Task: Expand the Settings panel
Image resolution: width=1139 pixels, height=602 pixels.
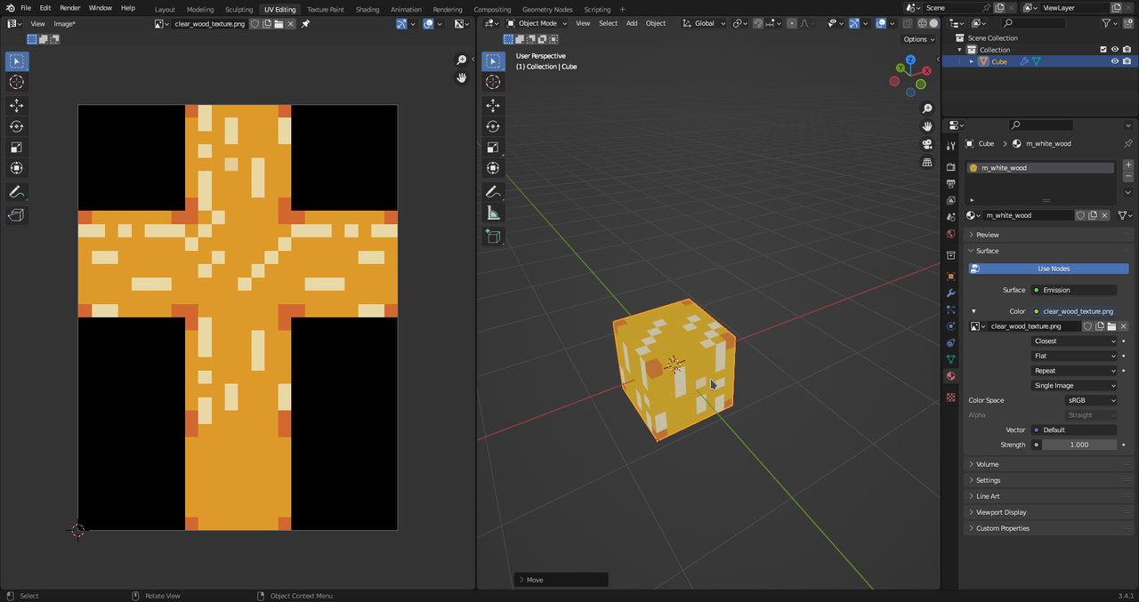Action: pos(1048,480)
